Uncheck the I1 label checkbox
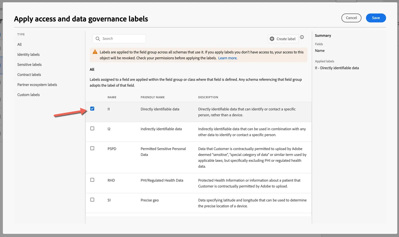The image size is (399, 237). pyautogui.click(x=92, y=109)
